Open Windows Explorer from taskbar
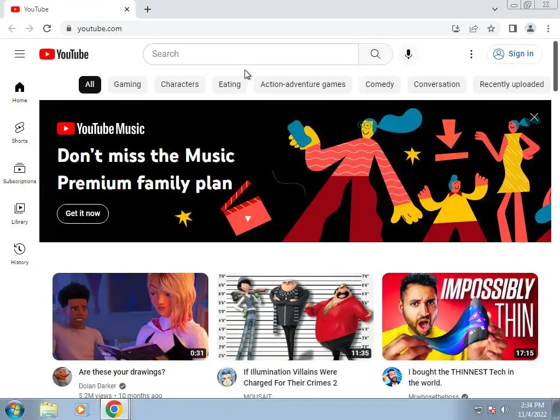The height and width of the screenshot is (420, 560). point(49,410)
